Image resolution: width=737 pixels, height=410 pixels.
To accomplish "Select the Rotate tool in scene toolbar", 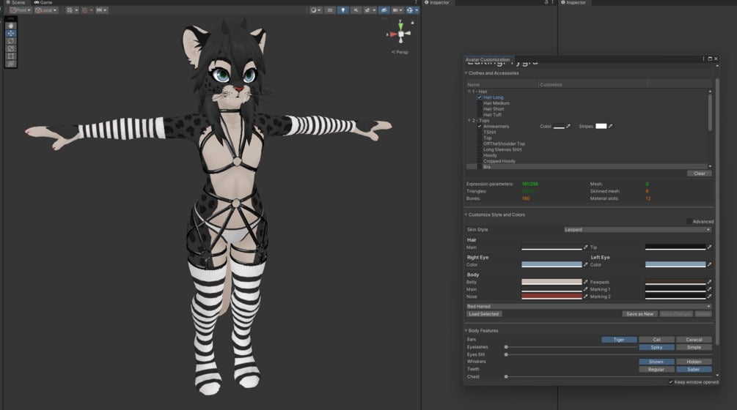I will [10, 41].
